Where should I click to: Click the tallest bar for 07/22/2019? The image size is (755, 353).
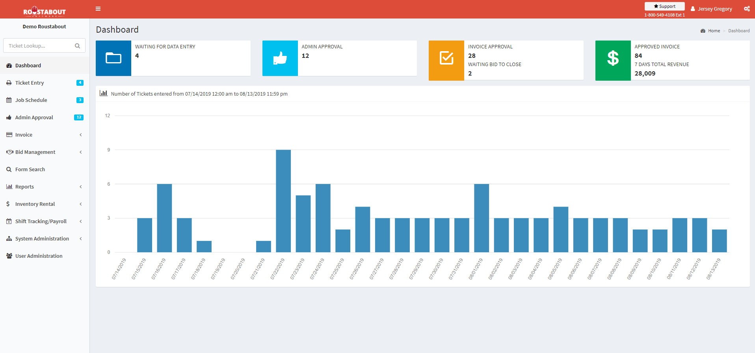pos(283,201)
